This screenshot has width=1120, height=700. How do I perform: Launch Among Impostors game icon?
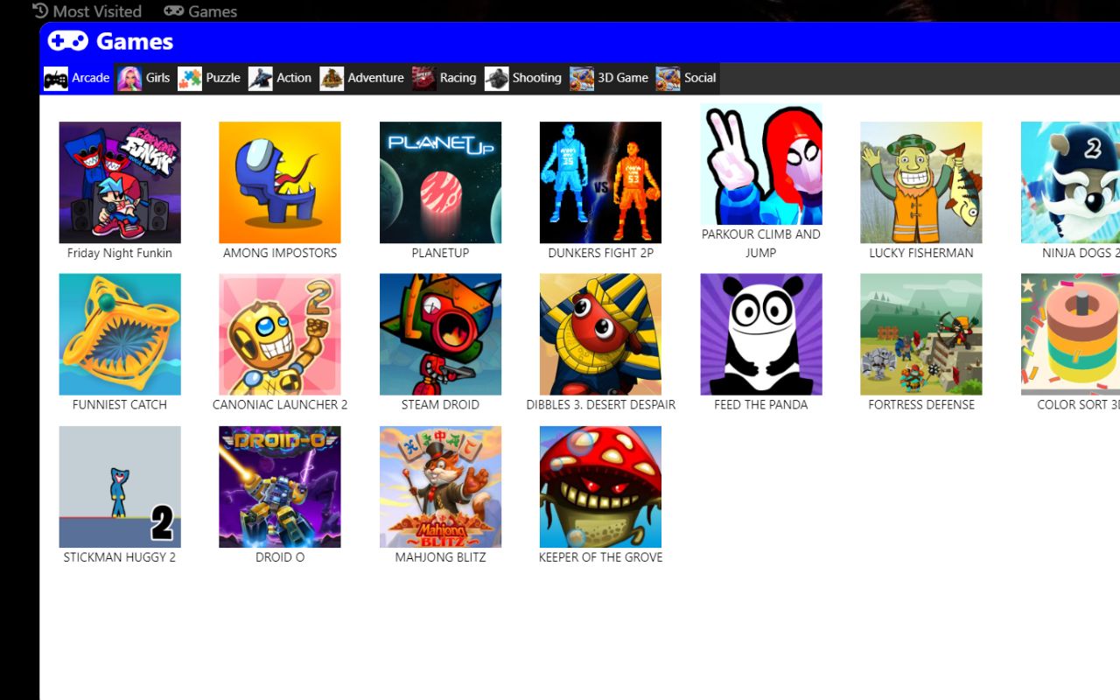[280, 182]
